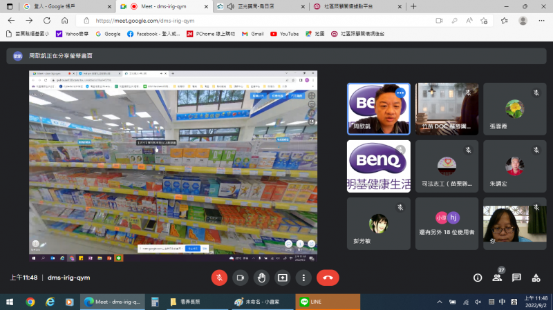
Task: Click the Read aloud icon
Action: (469, 21)
